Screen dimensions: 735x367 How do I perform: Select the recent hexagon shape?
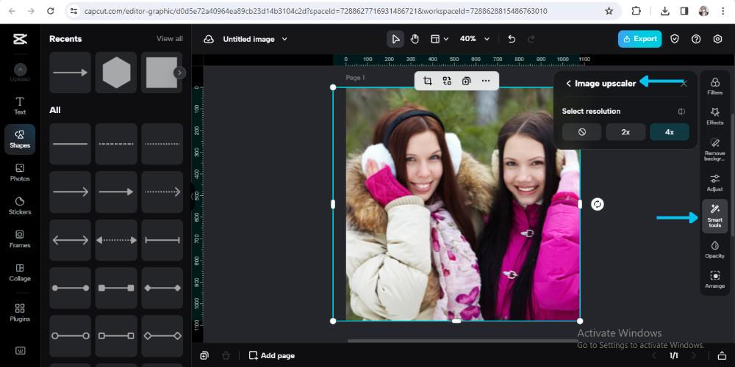pos(116,73)
